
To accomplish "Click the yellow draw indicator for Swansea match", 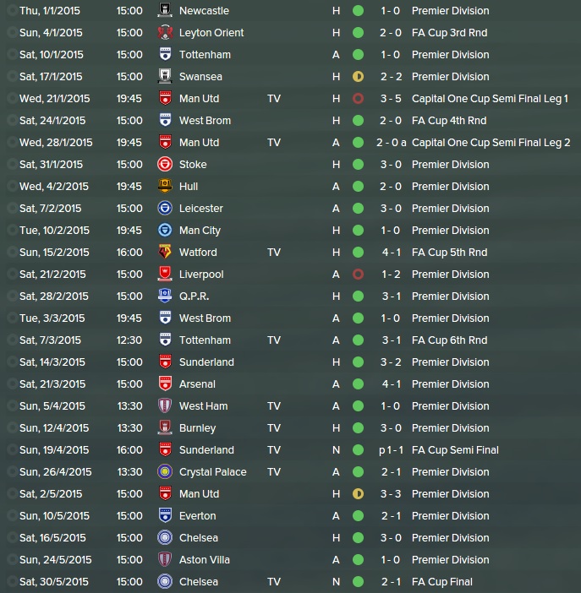I will click(358, 76).
